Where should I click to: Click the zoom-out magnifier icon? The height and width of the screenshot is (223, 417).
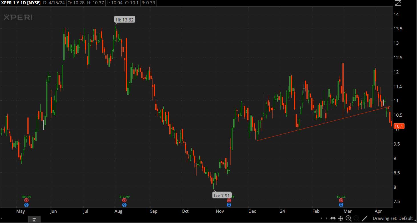[x=356, y=218]
